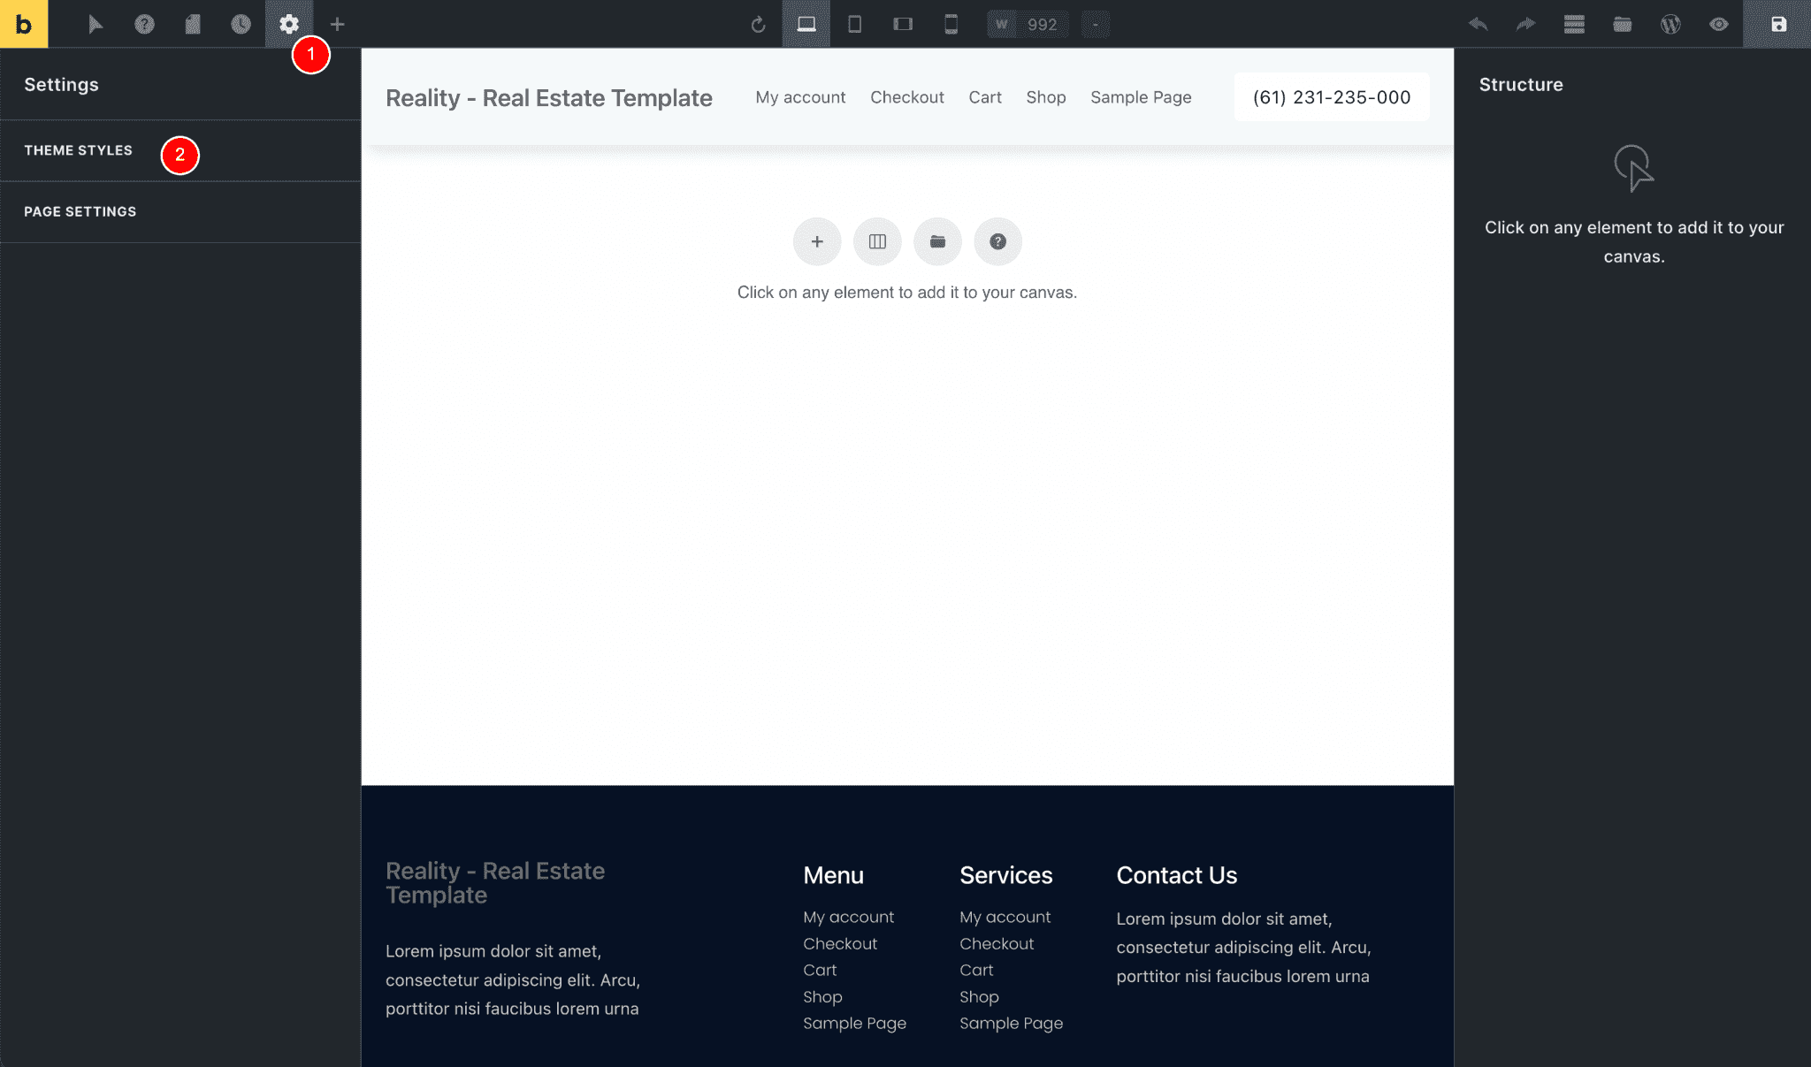Click the save (floppy disk) icon
This screenshot has height=1067, width=1811.
tap(1778, 24)
